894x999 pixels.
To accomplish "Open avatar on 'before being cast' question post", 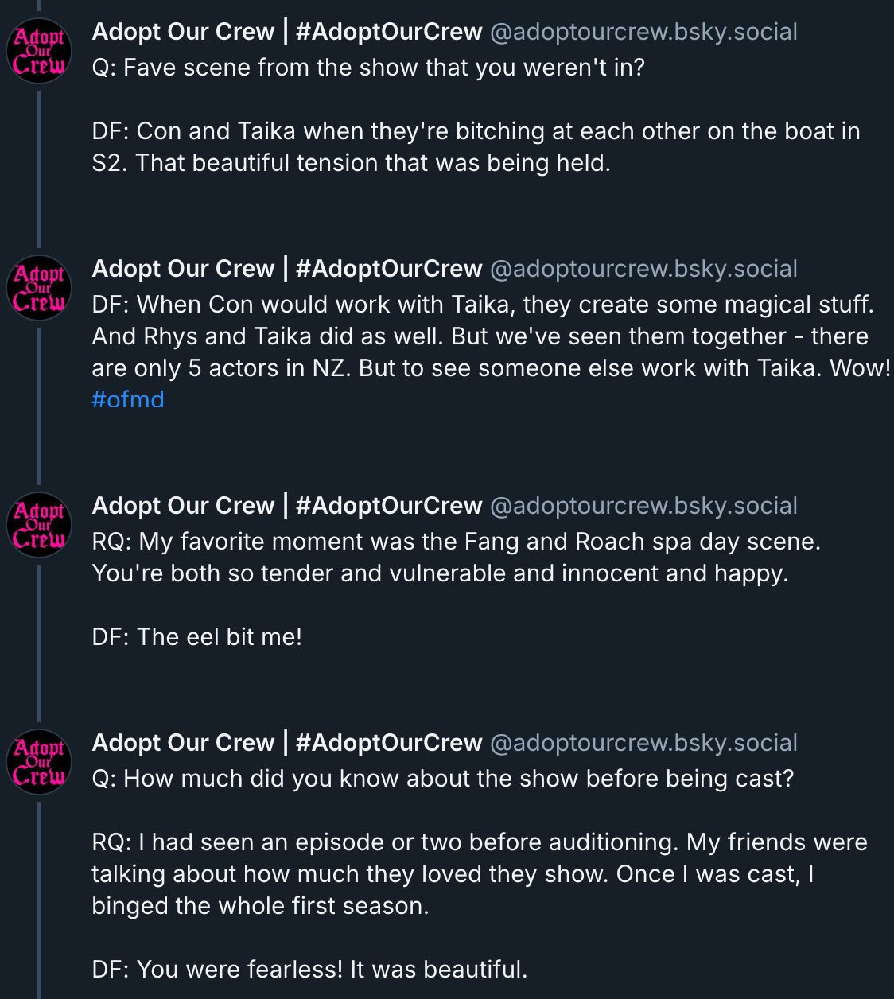I will click(x=39, y=762).
